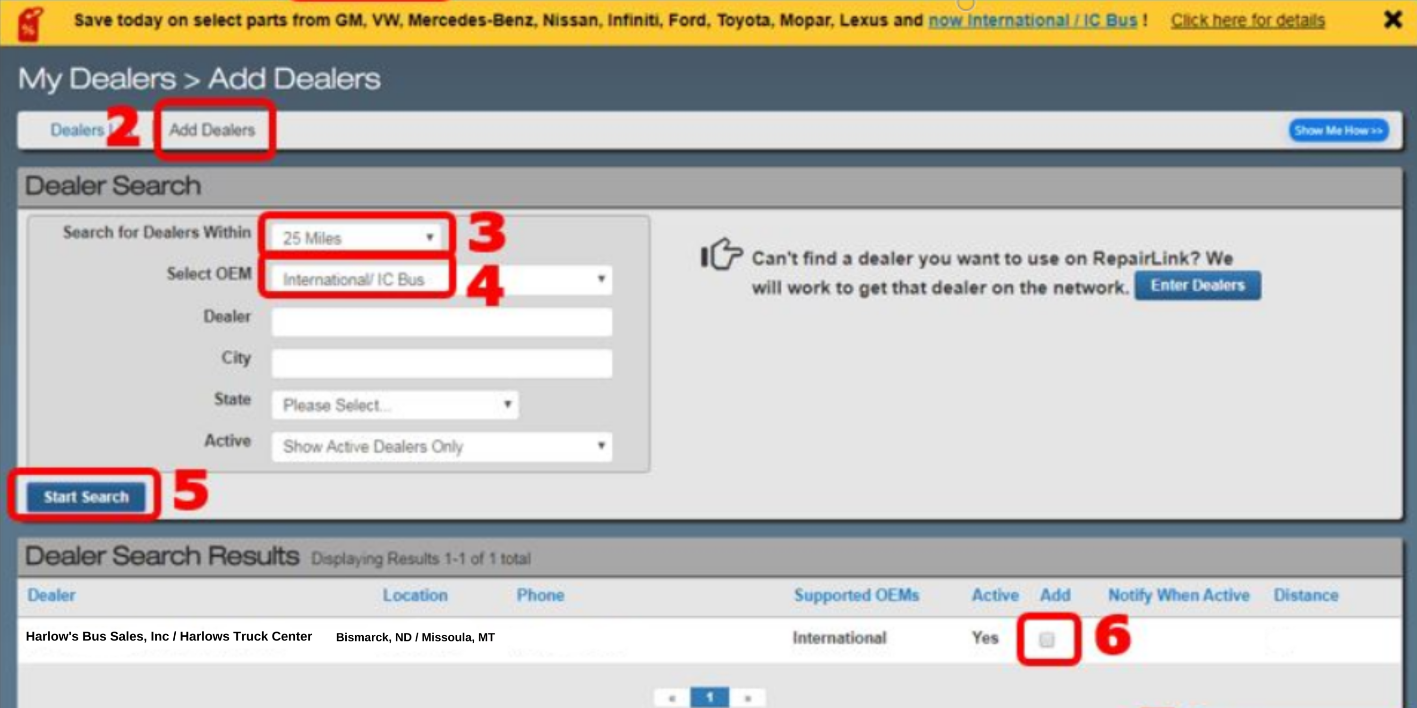Focus the Dealer name input field
The image size is (1417, 708).
pyautogui.click(x=441, y=321)
